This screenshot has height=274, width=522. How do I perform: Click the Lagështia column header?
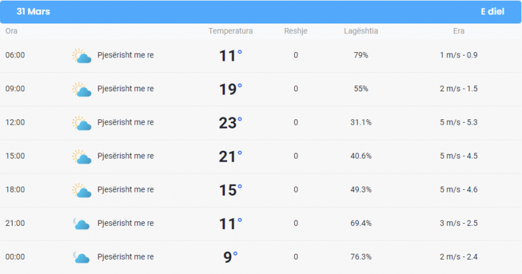click(361, 31)
